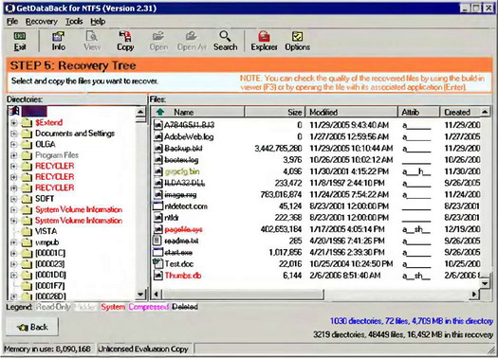Screen dimensions: 498x358
Task: Click the file list horizontal scrollbar thumb
Action: tap(243, 295)
